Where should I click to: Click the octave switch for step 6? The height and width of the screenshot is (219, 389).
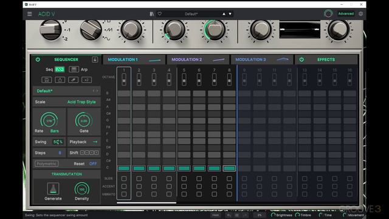point(199,80)
